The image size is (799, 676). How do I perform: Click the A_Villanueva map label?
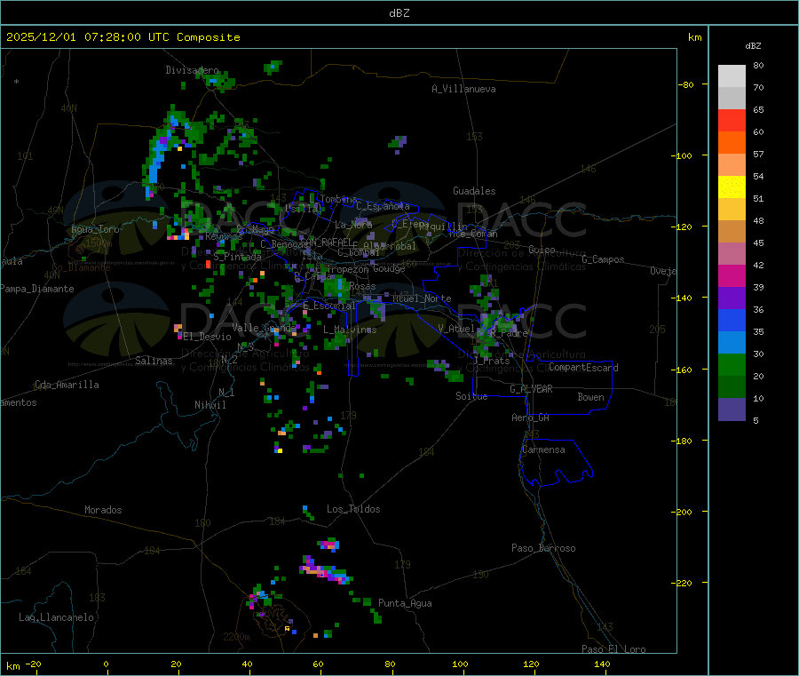pyautogui.click(x=463, y=89)
